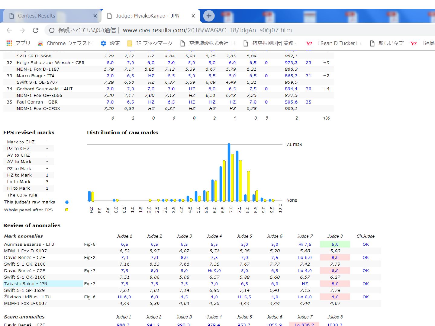Click the blue raw marks legend dot
This screenshot has width=435, height=326.
coord(67,202)
